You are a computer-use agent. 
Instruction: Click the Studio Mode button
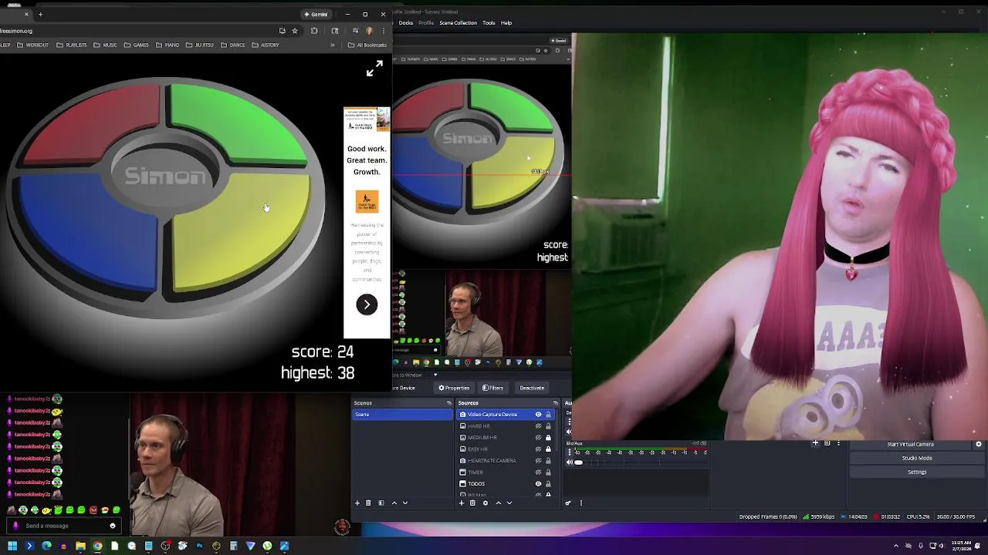click(917, 458)
